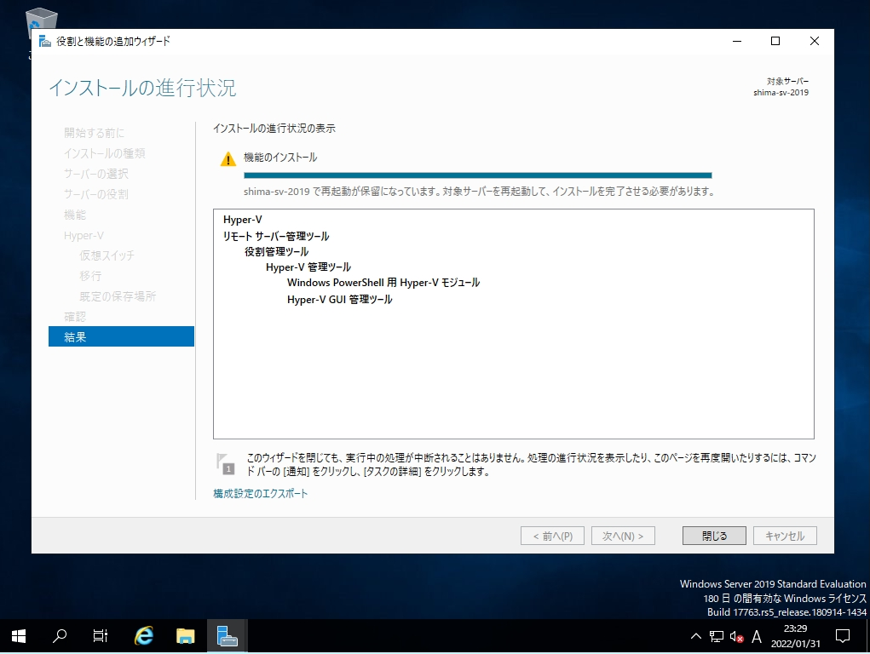Image resolution: width=870 pixels, height=654 pixels.
Task: Click the Recycle Bin desktop icon
Action: click(x=42, y=19)
